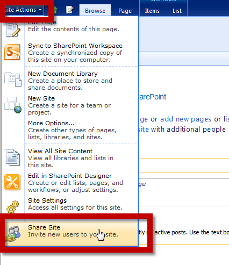Open the List tab under List Tools
This screenshot has width=229, height=265.
[x=177, y=11]
